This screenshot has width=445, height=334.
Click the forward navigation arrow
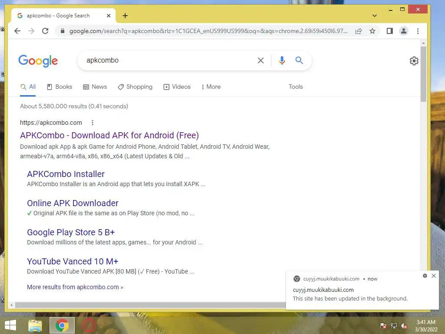[x=31, y=31]
